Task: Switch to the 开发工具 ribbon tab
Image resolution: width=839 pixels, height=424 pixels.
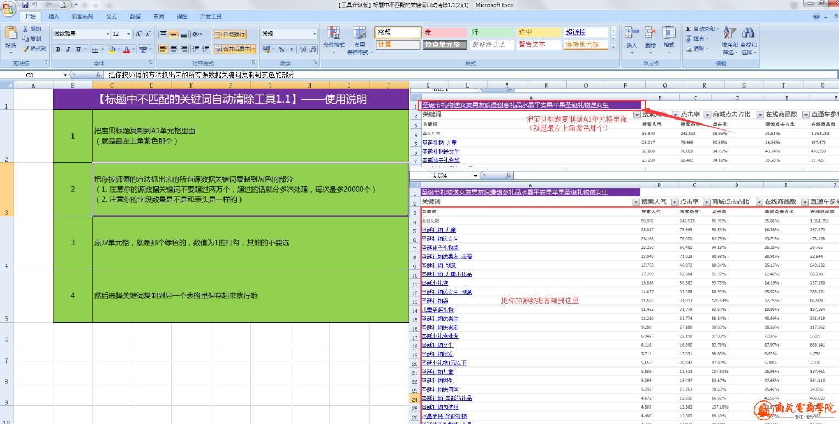Action: (211, 16)
